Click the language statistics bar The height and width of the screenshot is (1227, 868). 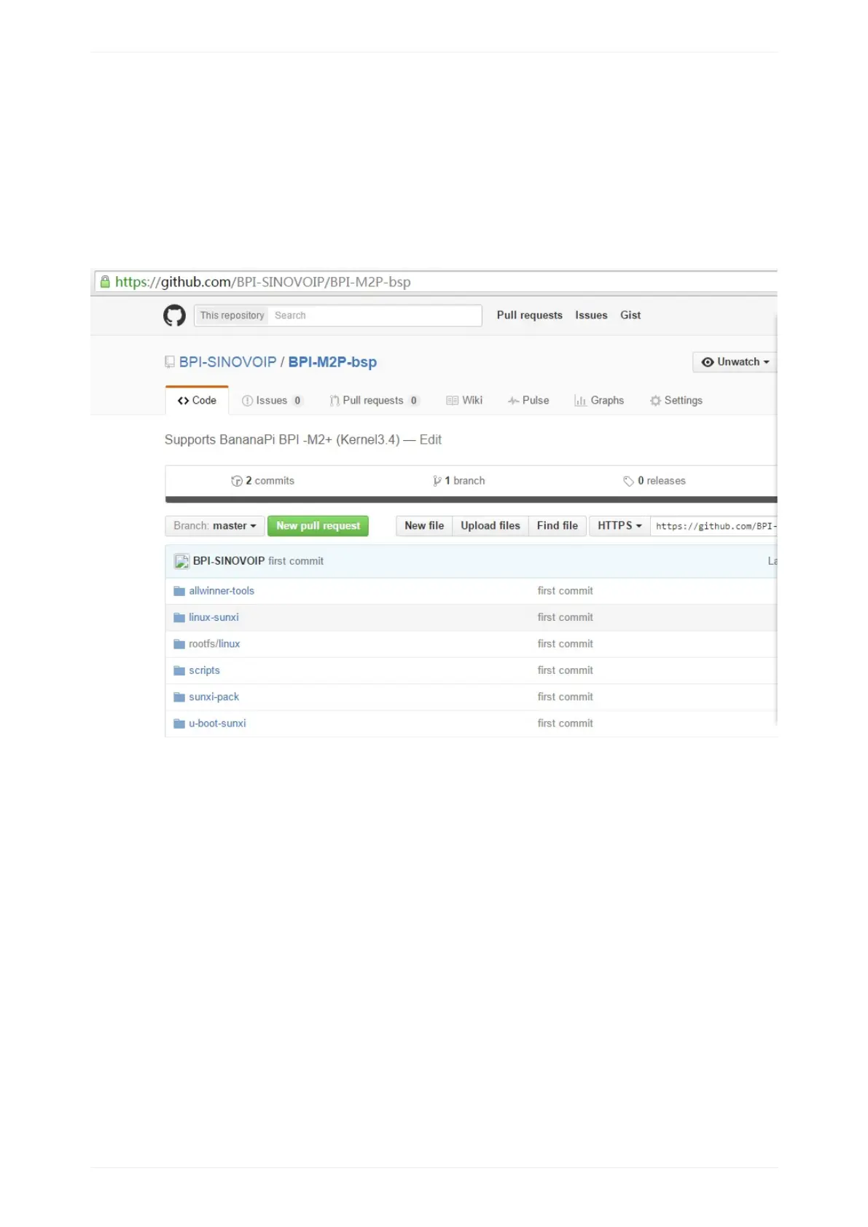point(471,500)
